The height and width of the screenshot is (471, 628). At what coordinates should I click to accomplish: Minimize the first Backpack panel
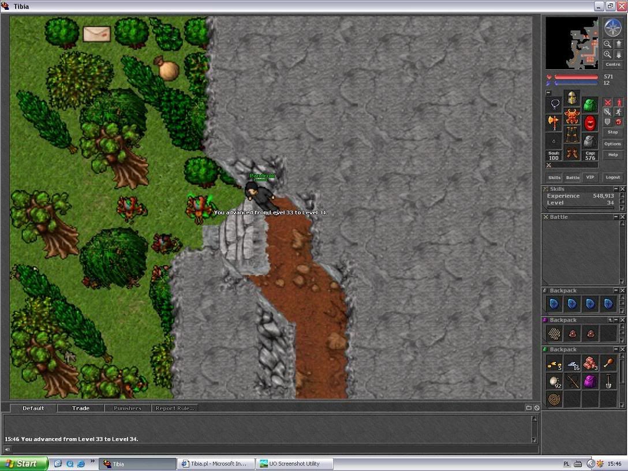[x=616, y=290]
